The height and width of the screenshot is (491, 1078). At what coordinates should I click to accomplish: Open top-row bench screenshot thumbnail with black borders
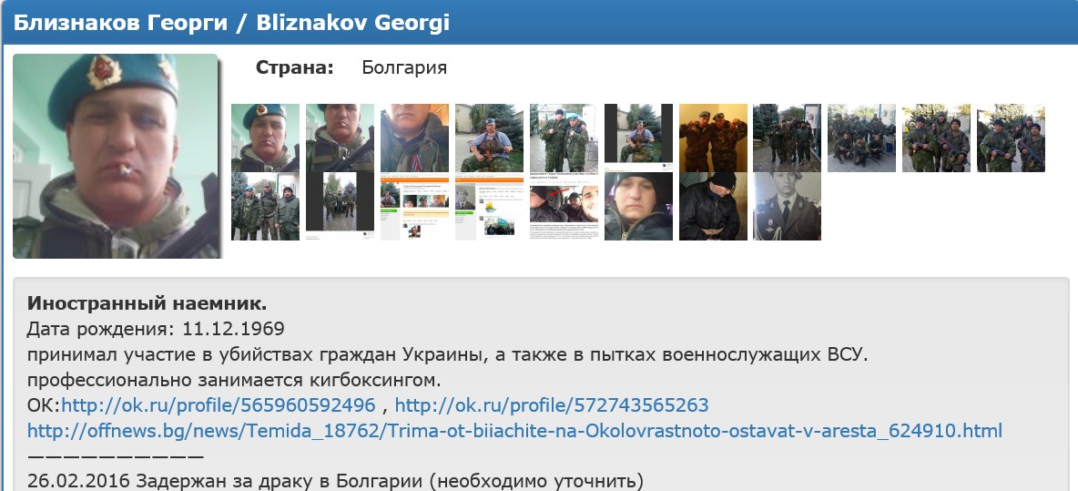638,138
